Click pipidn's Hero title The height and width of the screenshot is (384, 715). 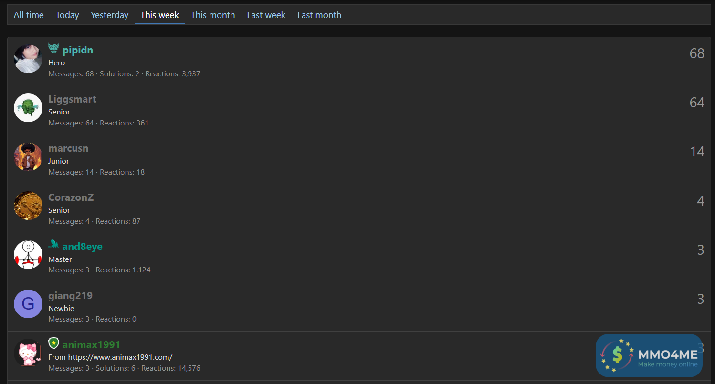coord(56,63)
